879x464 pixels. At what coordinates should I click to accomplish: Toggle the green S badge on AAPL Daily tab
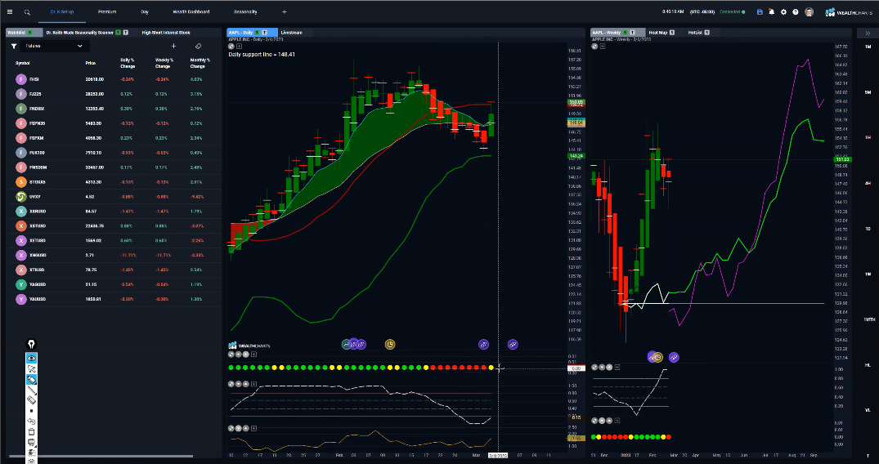[x=258, y=33]
